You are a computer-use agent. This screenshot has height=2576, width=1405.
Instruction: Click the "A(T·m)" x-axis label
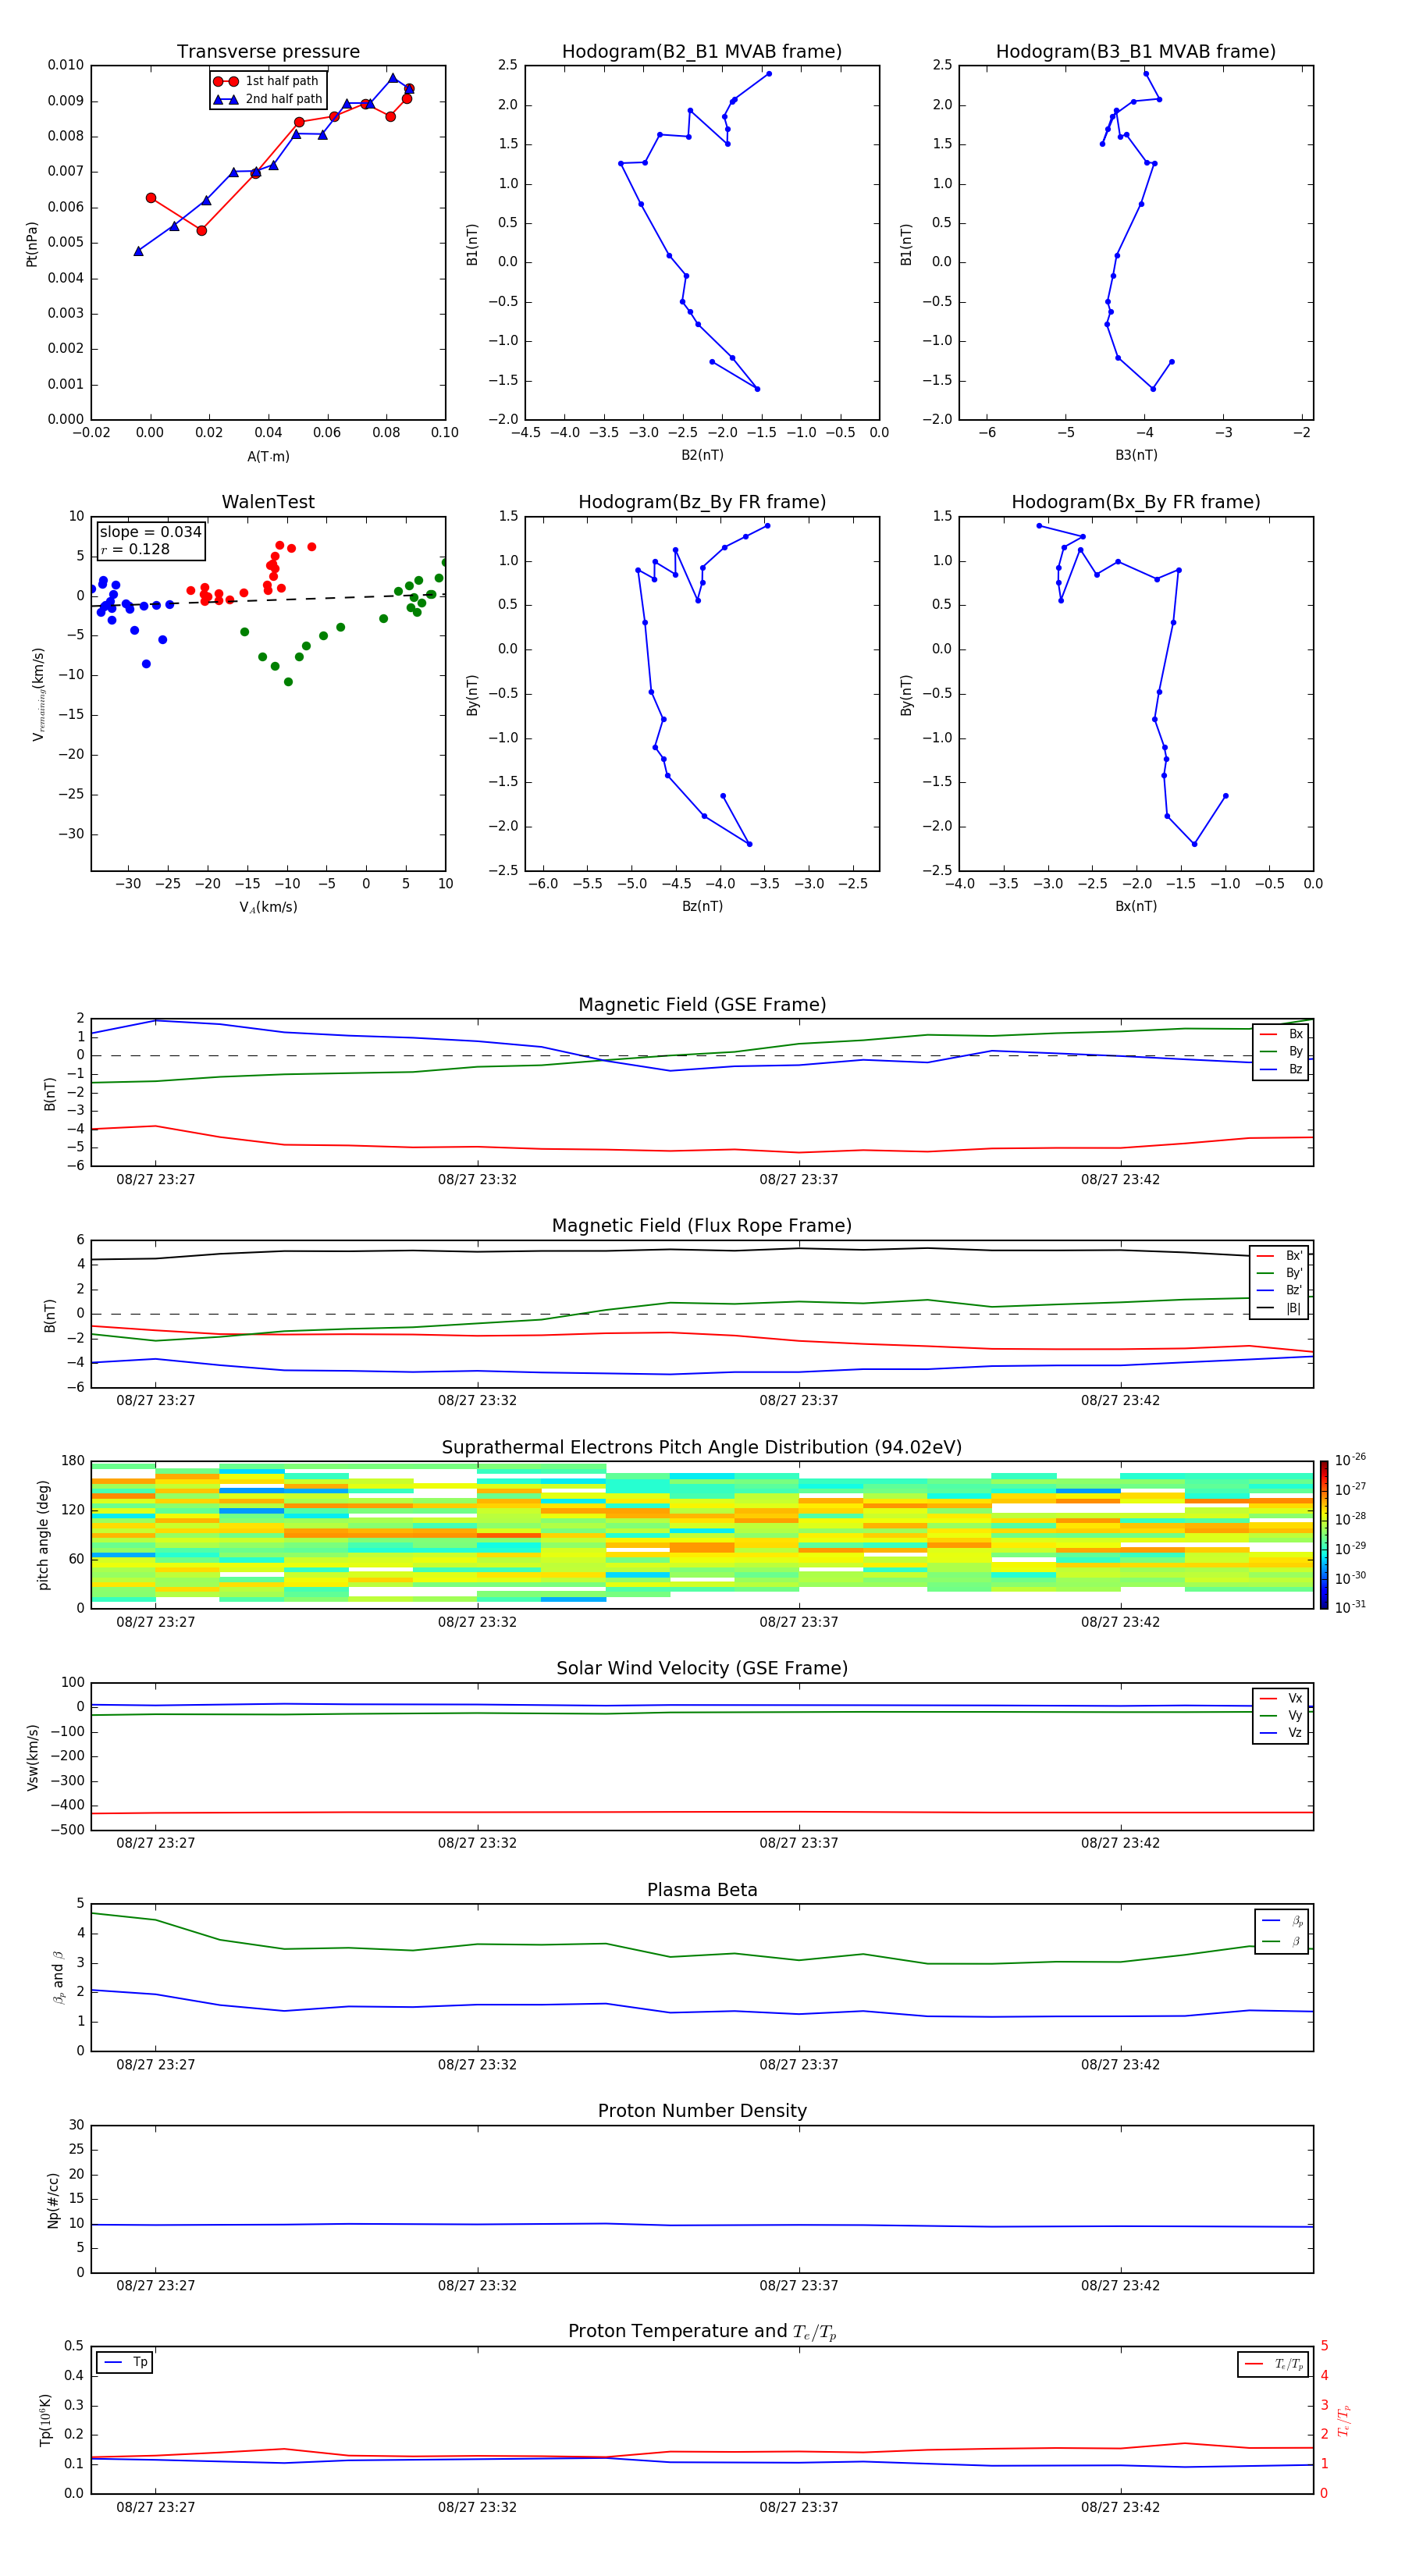pos(268,456)
